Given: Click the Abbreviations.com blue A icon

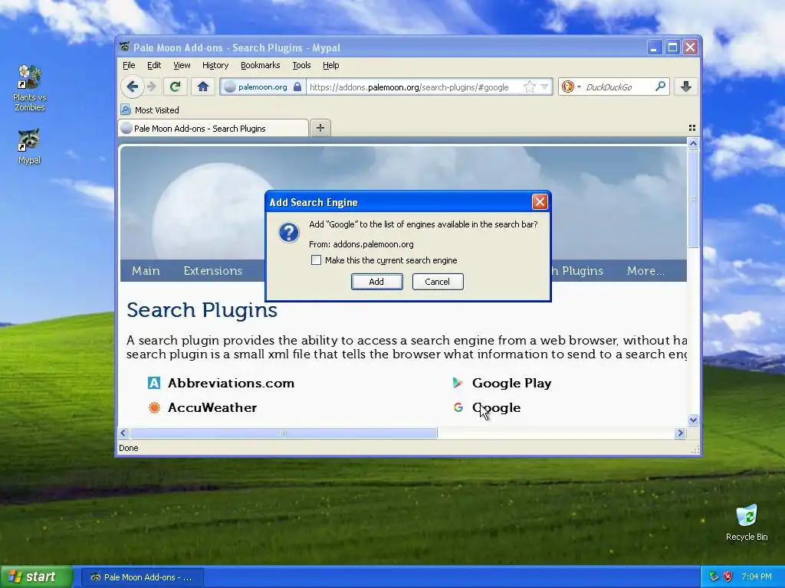Looking at the screenshot, I should (x=154, y=383).
